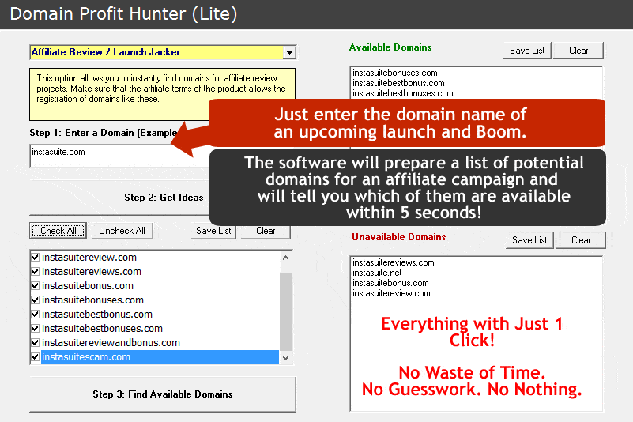The image size is (633, 422).
Task: Save the ideas list under Step 2
Action: [x=213, y=231]
